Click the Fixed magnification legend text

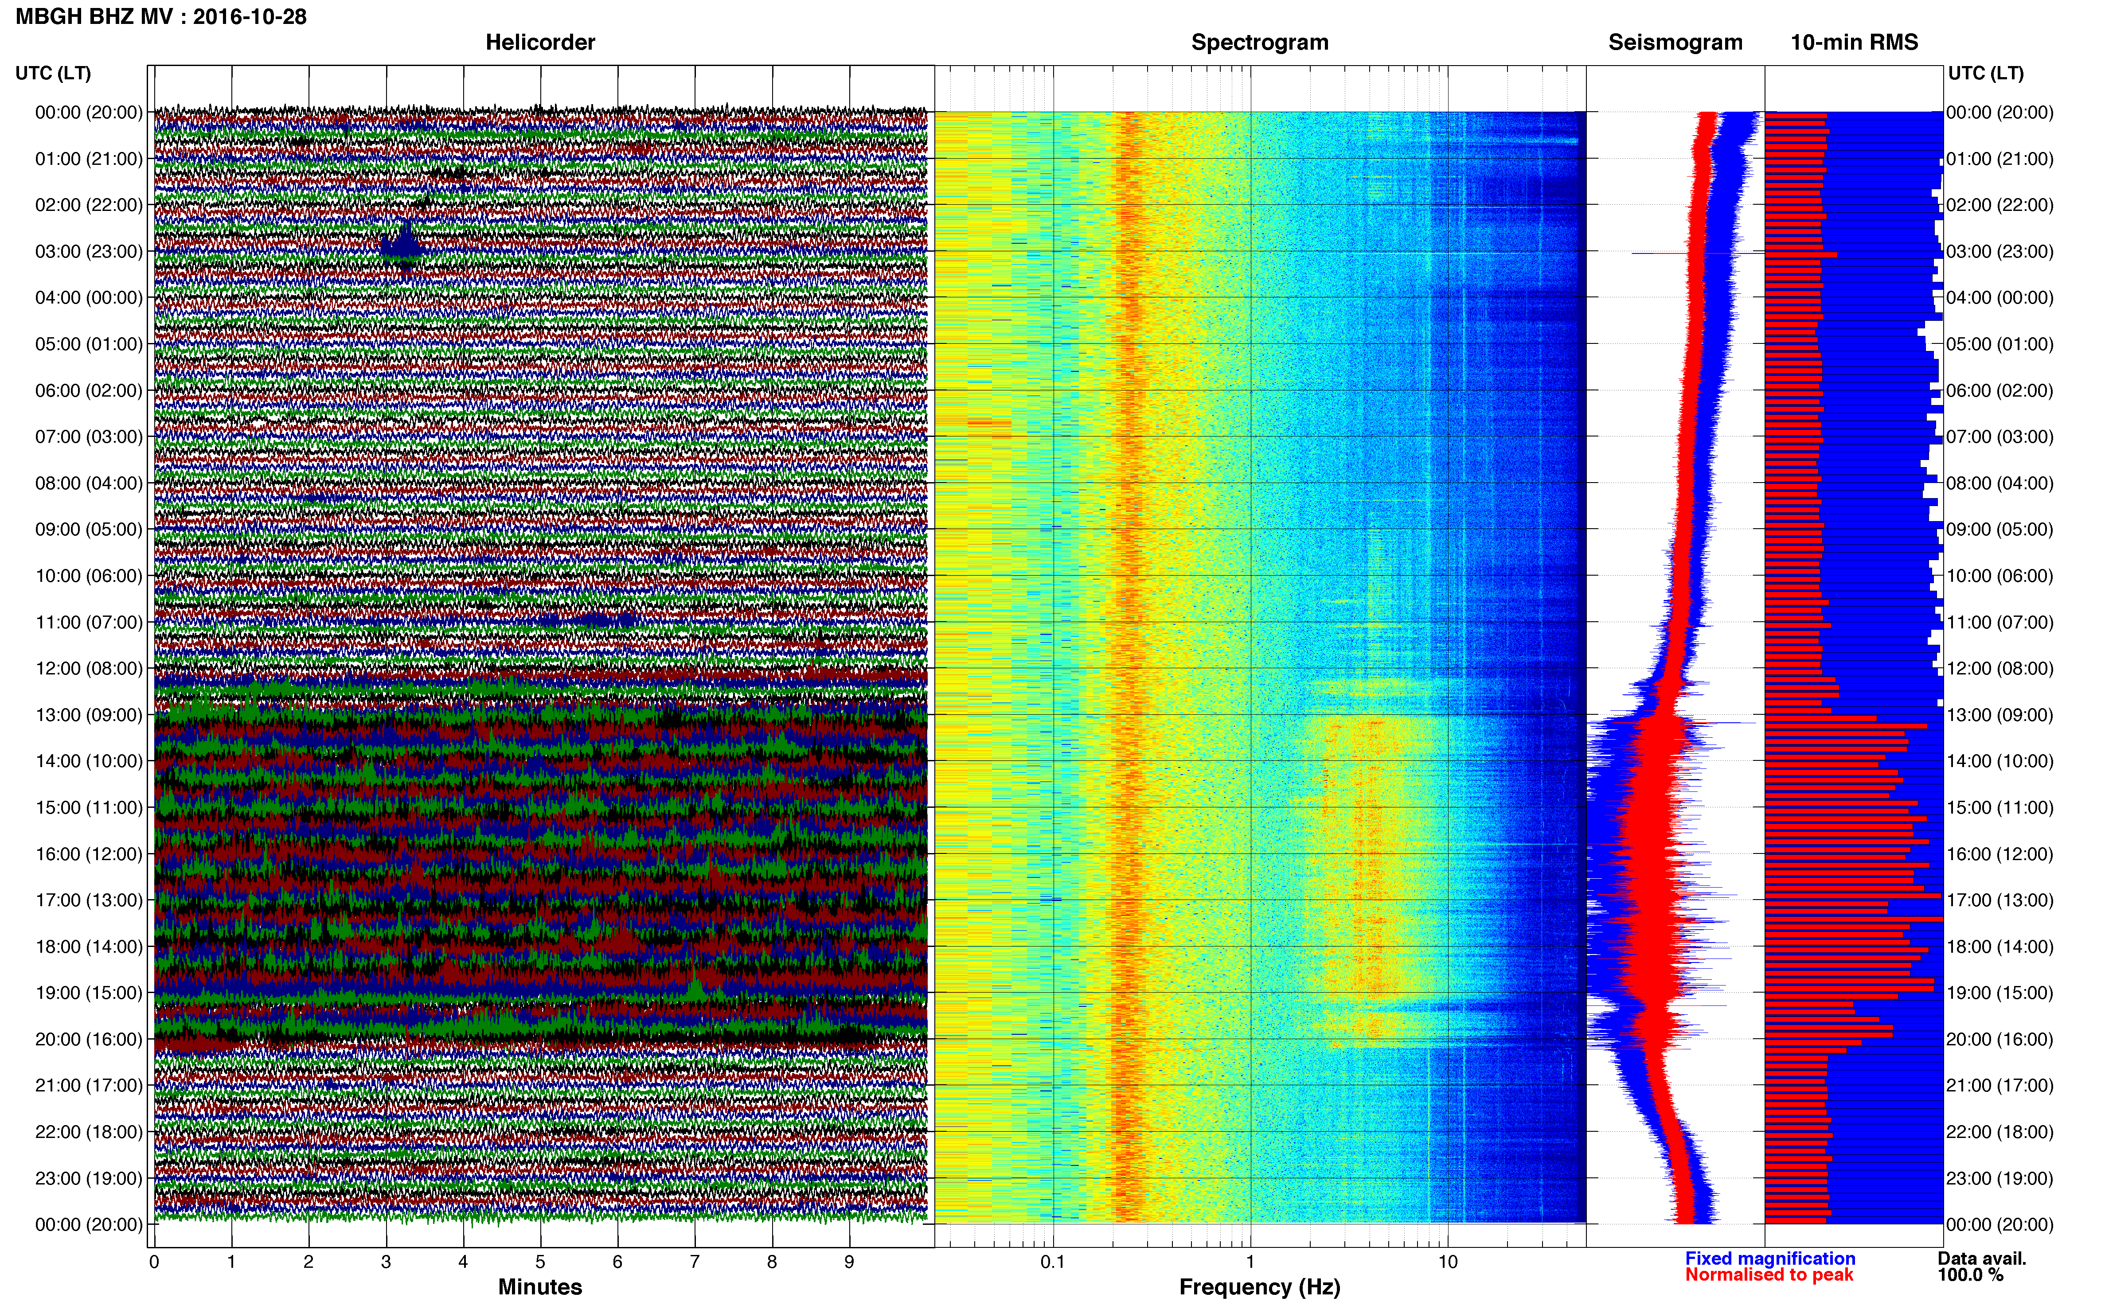click(1770, 1258)
